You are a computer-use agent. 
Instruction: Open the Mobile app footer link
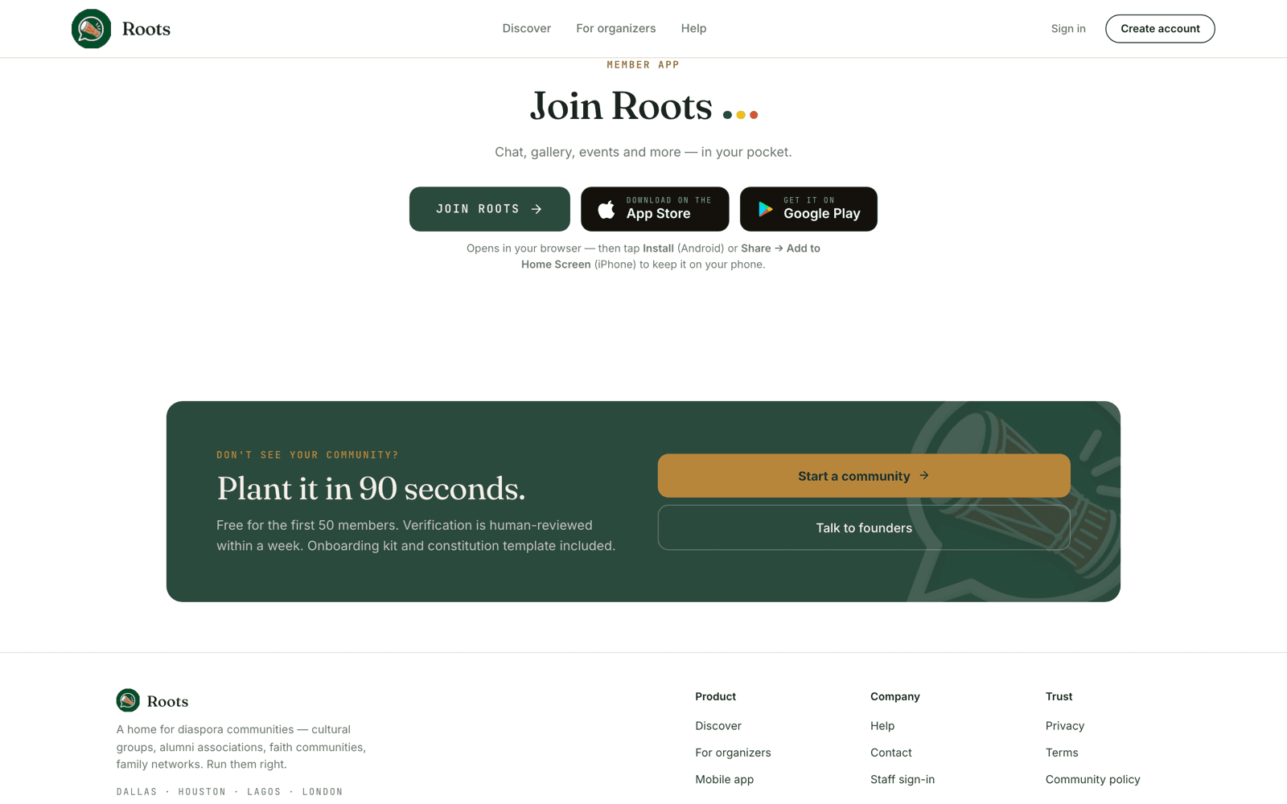[x=725, y=779]
